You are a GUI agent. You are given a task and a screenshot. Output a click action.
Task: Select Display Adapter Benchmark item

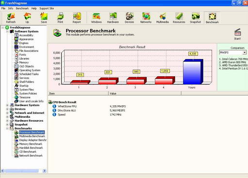[x=33, y=140]
